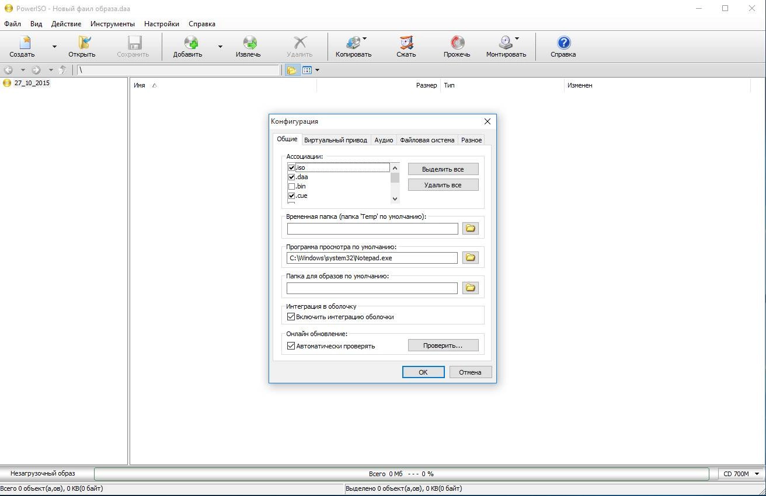
Task: Switch to the Аудио tab
Action: pos(384,140)
